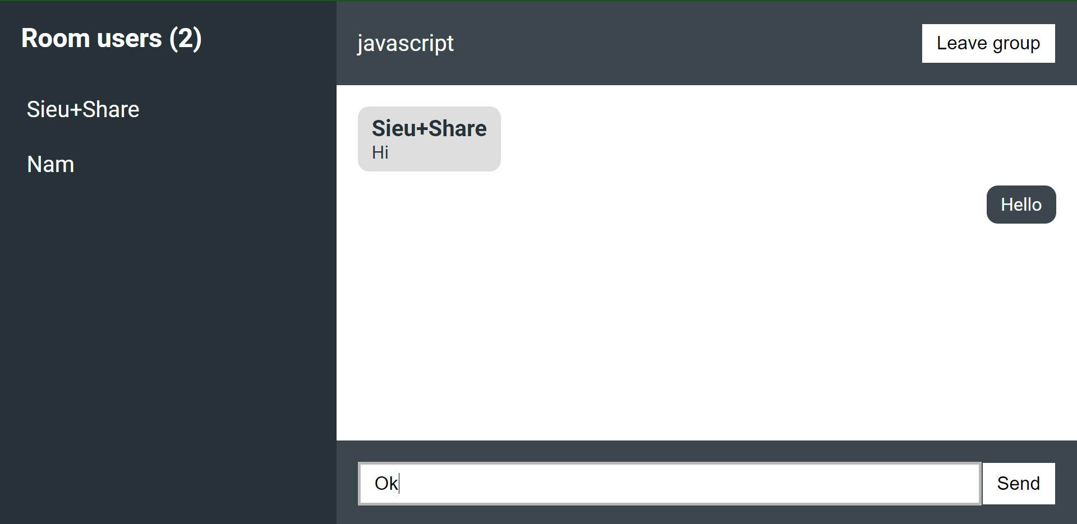Click the word group on the Leave button
The height and width of the screenshot is (524, 1077).
[1016, 44]
